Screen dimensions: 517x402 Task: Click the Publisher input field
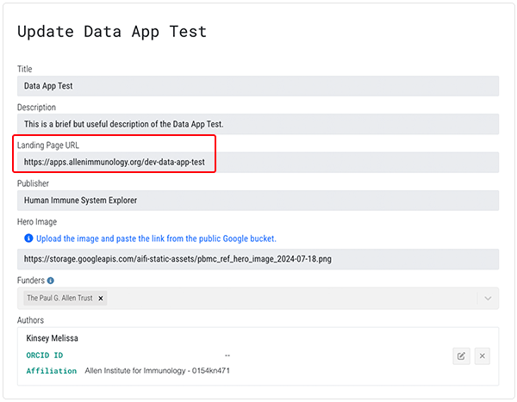tap(258, 200)
